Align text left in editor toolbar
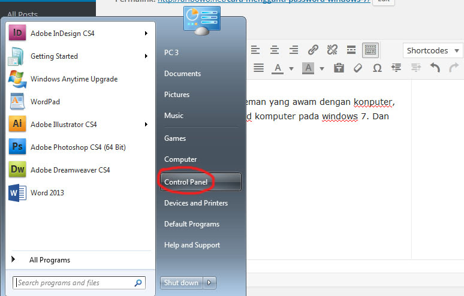Screen dimensions: 464x296 point(255,50)
